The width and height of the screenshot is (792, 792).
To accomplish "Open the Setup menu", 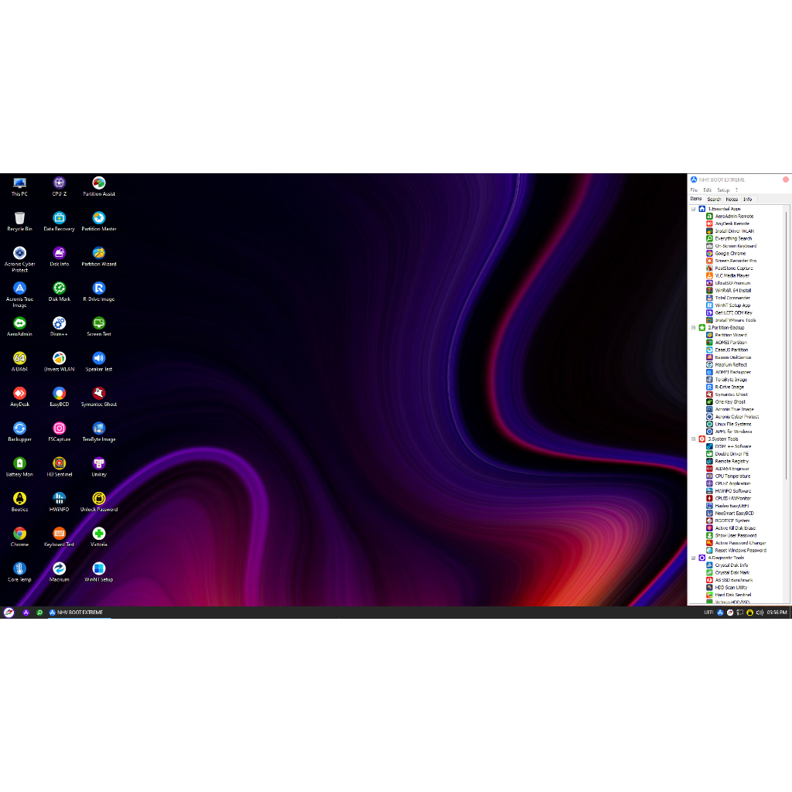I will click(723, 189).
